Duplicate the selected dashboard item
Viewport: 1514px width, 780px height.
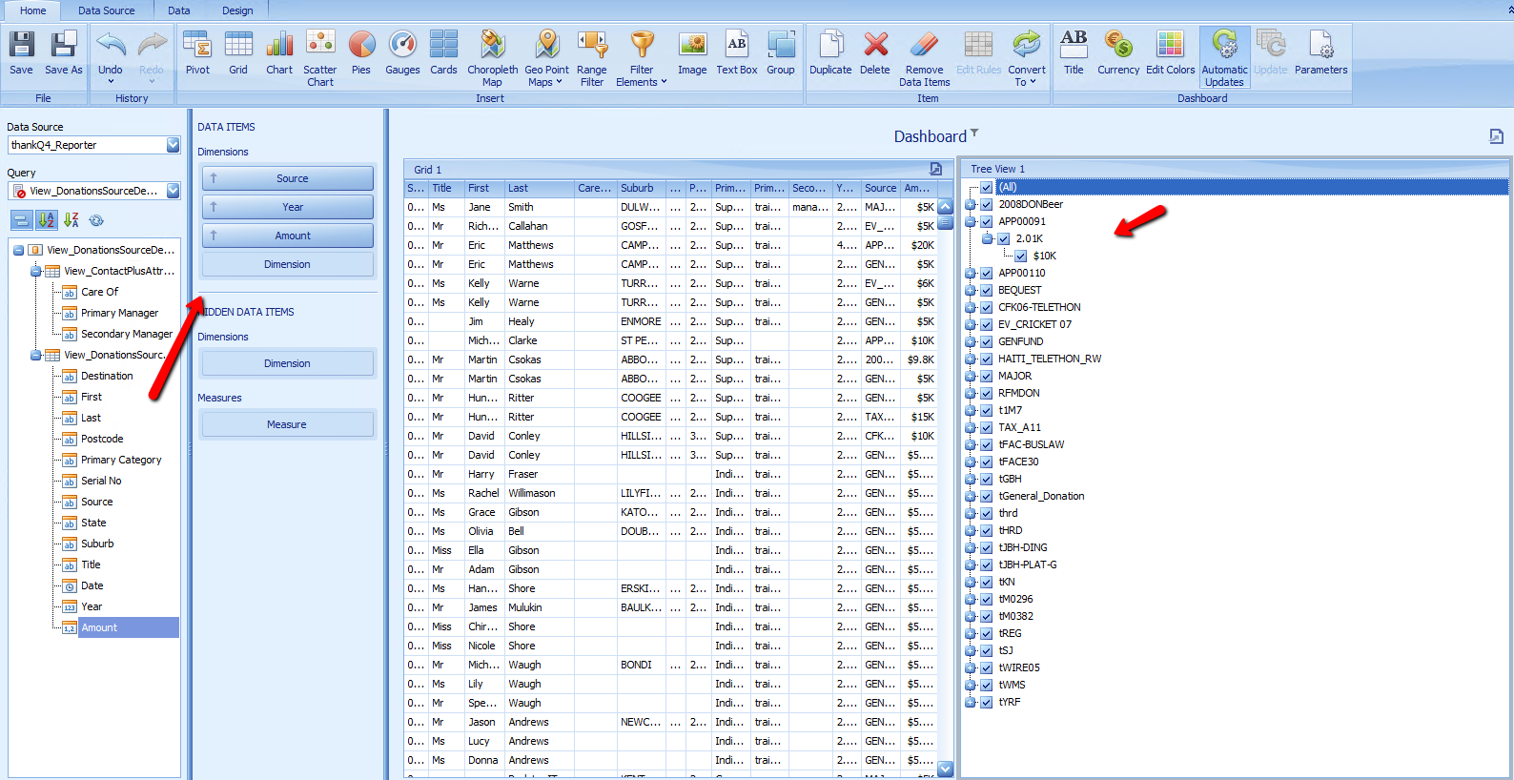click(830, 53)
